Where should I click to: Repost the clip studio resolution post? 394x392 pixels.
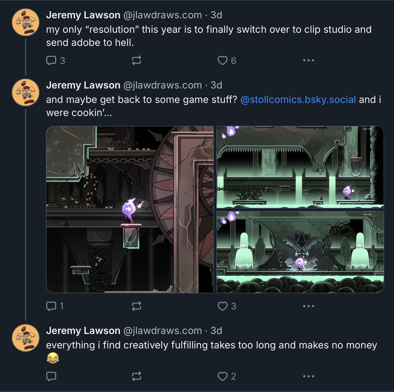137,60
